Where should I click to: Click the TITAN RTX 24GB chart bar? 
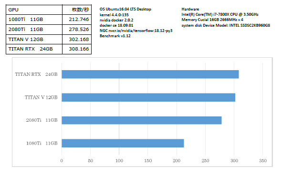pyautogui.click(x=150, y=74)
